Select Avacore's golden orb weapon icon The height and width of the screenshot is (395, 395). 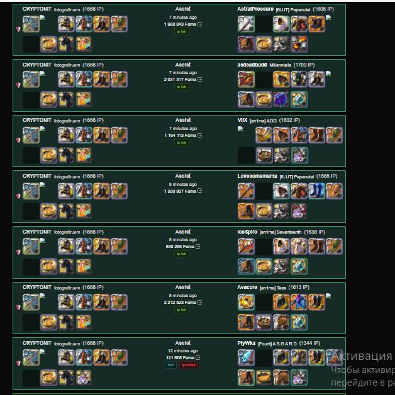246,302
